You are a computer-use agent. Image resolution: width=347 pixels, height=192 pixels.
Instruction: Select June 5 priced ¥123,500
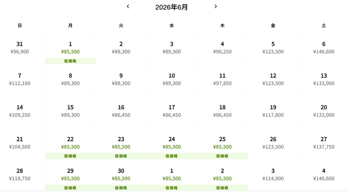(x=273, y=48)
